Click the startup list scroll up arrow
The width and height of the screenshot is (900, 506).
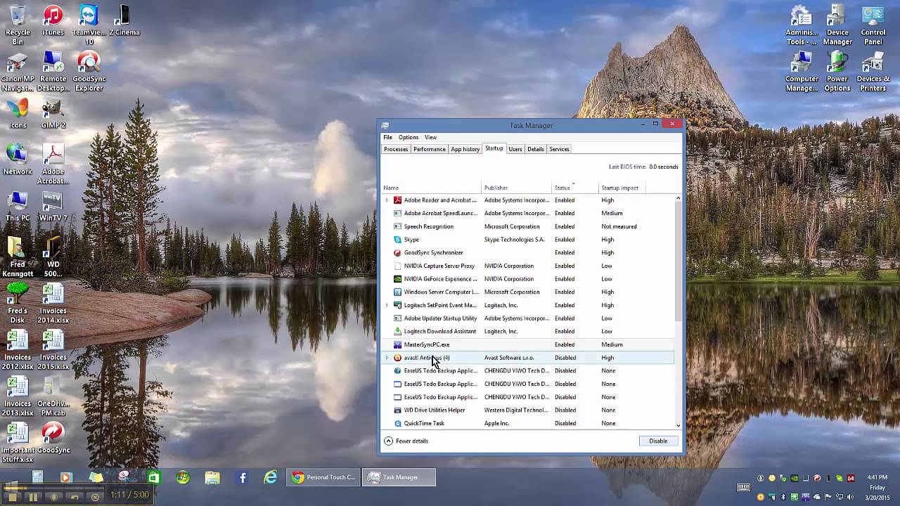tap(678, 199)
